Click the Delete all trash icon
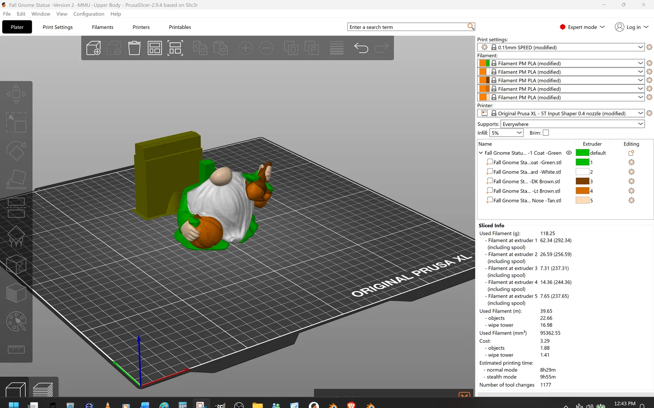 coord(134,48)
